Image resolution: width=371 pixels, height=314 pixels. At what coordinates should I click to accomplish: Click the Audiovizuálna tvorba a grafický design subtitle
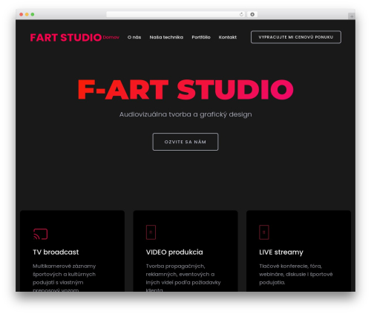tap(185, 114)
